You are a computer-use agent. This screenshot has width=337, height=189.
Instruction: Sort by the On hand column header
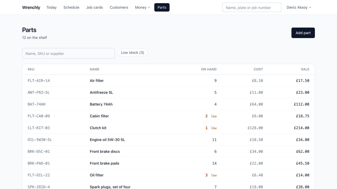click(209, 69)
